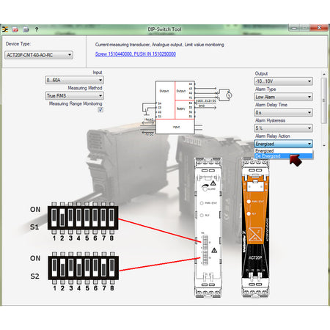This screenshot has height=330, width=330.
Task: Open the Alarm Hysteresis 5% dropdown
Action: pos(284,128)
